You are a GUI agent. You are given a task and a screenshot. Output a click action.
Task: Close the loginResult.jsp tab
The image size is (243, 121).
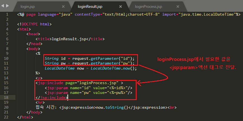point(120,7)
